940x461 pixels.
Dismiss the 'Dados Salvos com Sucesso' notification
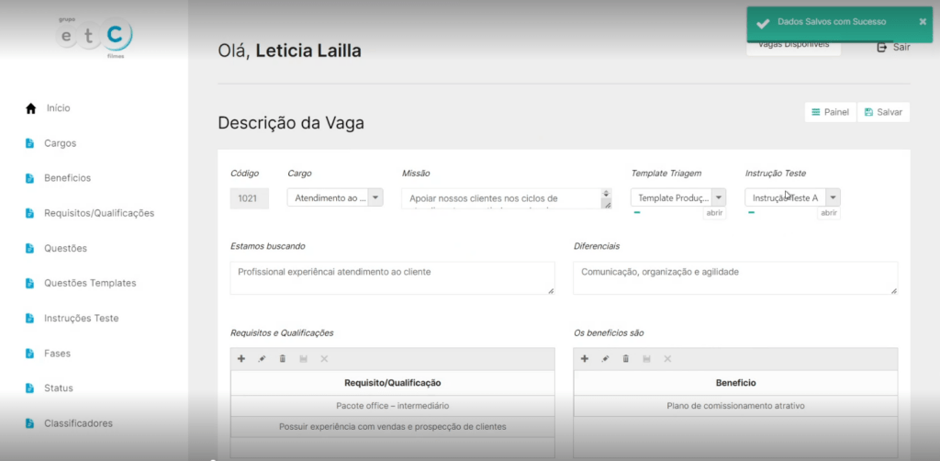point(923,21)
